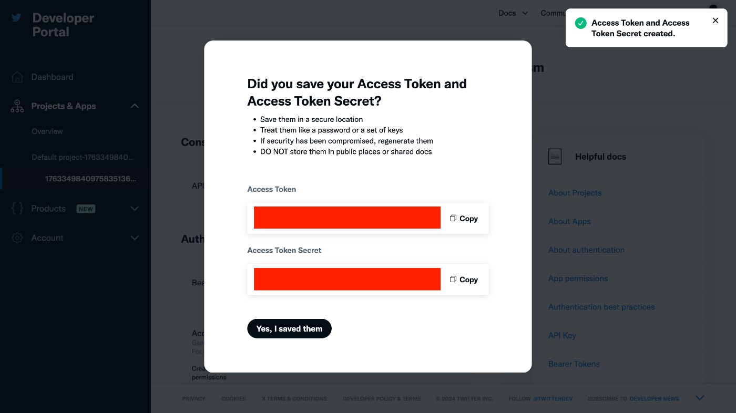Click the Products curly braces icon

click(17, 209)
